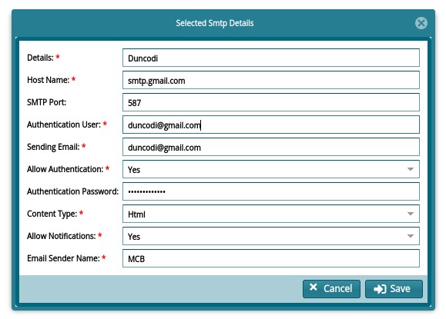Click the SMTP Port field
The image size is (446, 319).
[271, 102]
